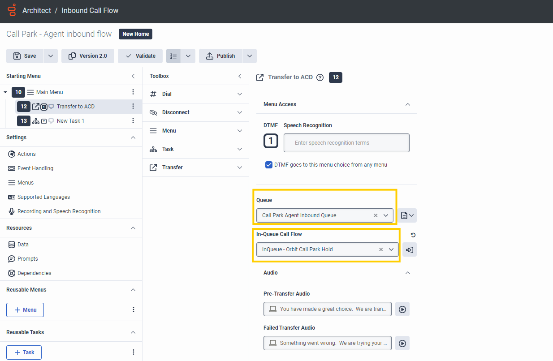
Task: Select the Save icon in the toolbar
Action: [24, 56]
